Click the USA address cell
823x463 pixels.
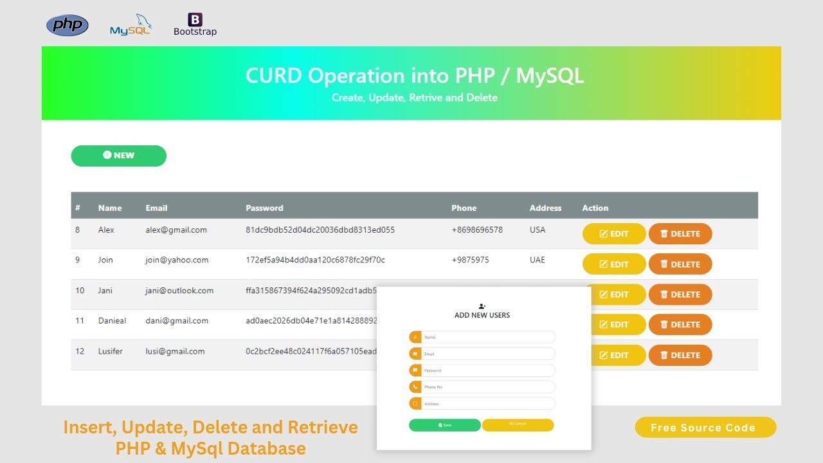[538, 230]
